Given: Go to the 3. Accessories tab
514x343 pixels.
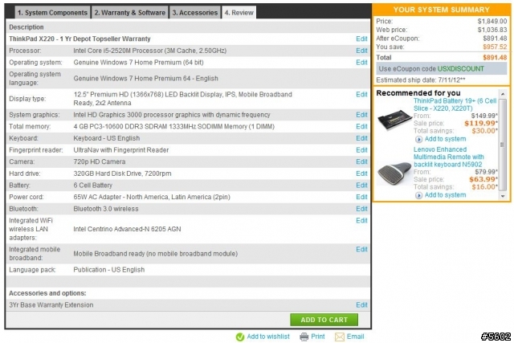Looking at the screenshot, I should click(x=195, y=13).
